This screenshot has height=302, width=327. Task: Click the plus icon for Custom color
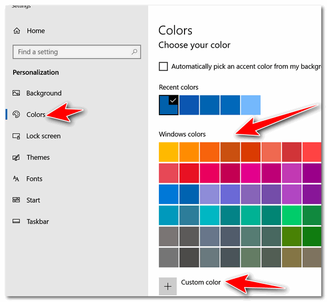[167, 286]
